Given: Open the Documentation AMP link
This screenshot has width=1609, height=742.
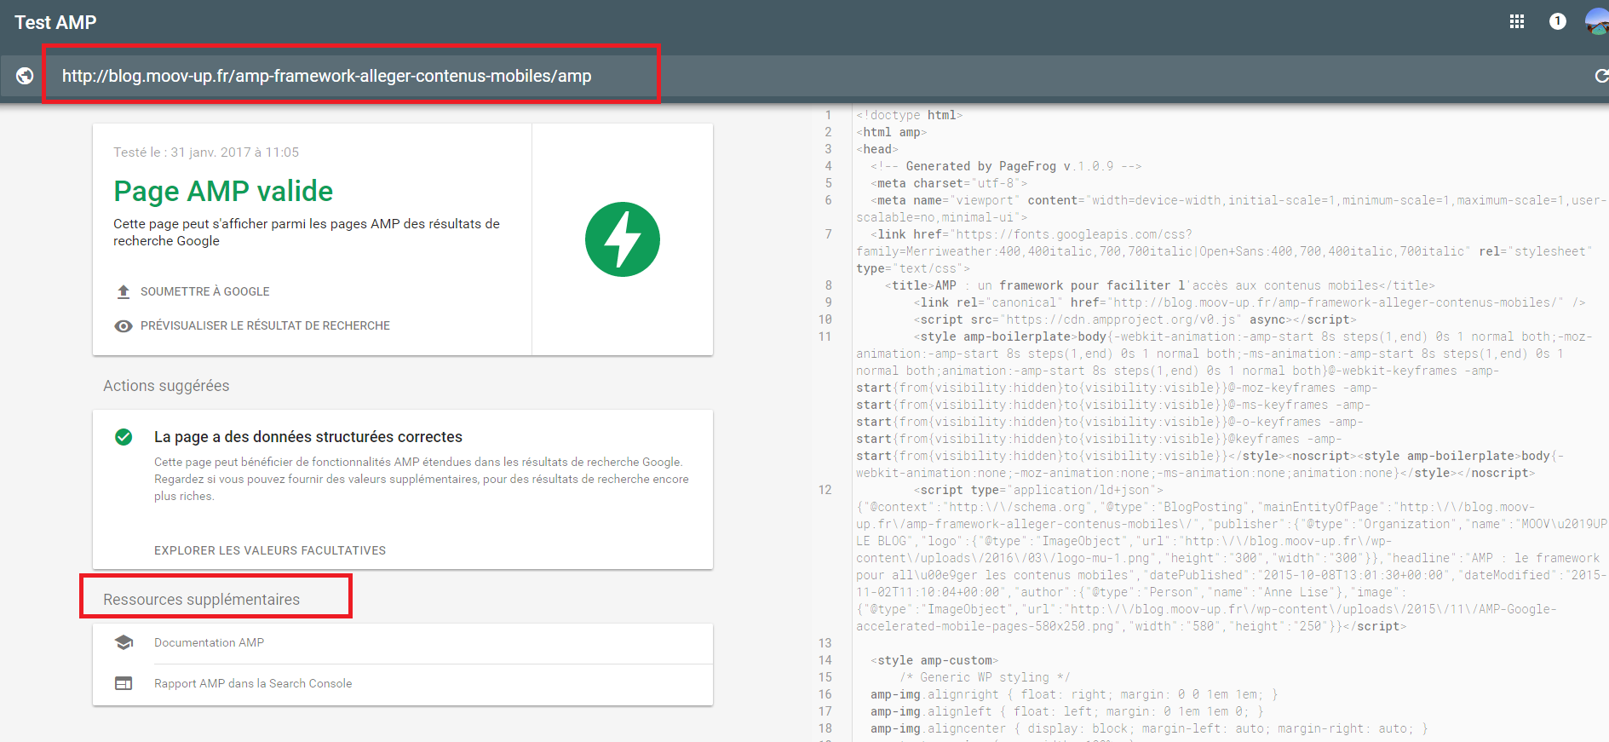Looking at the screenshot, I should point(209,642).
